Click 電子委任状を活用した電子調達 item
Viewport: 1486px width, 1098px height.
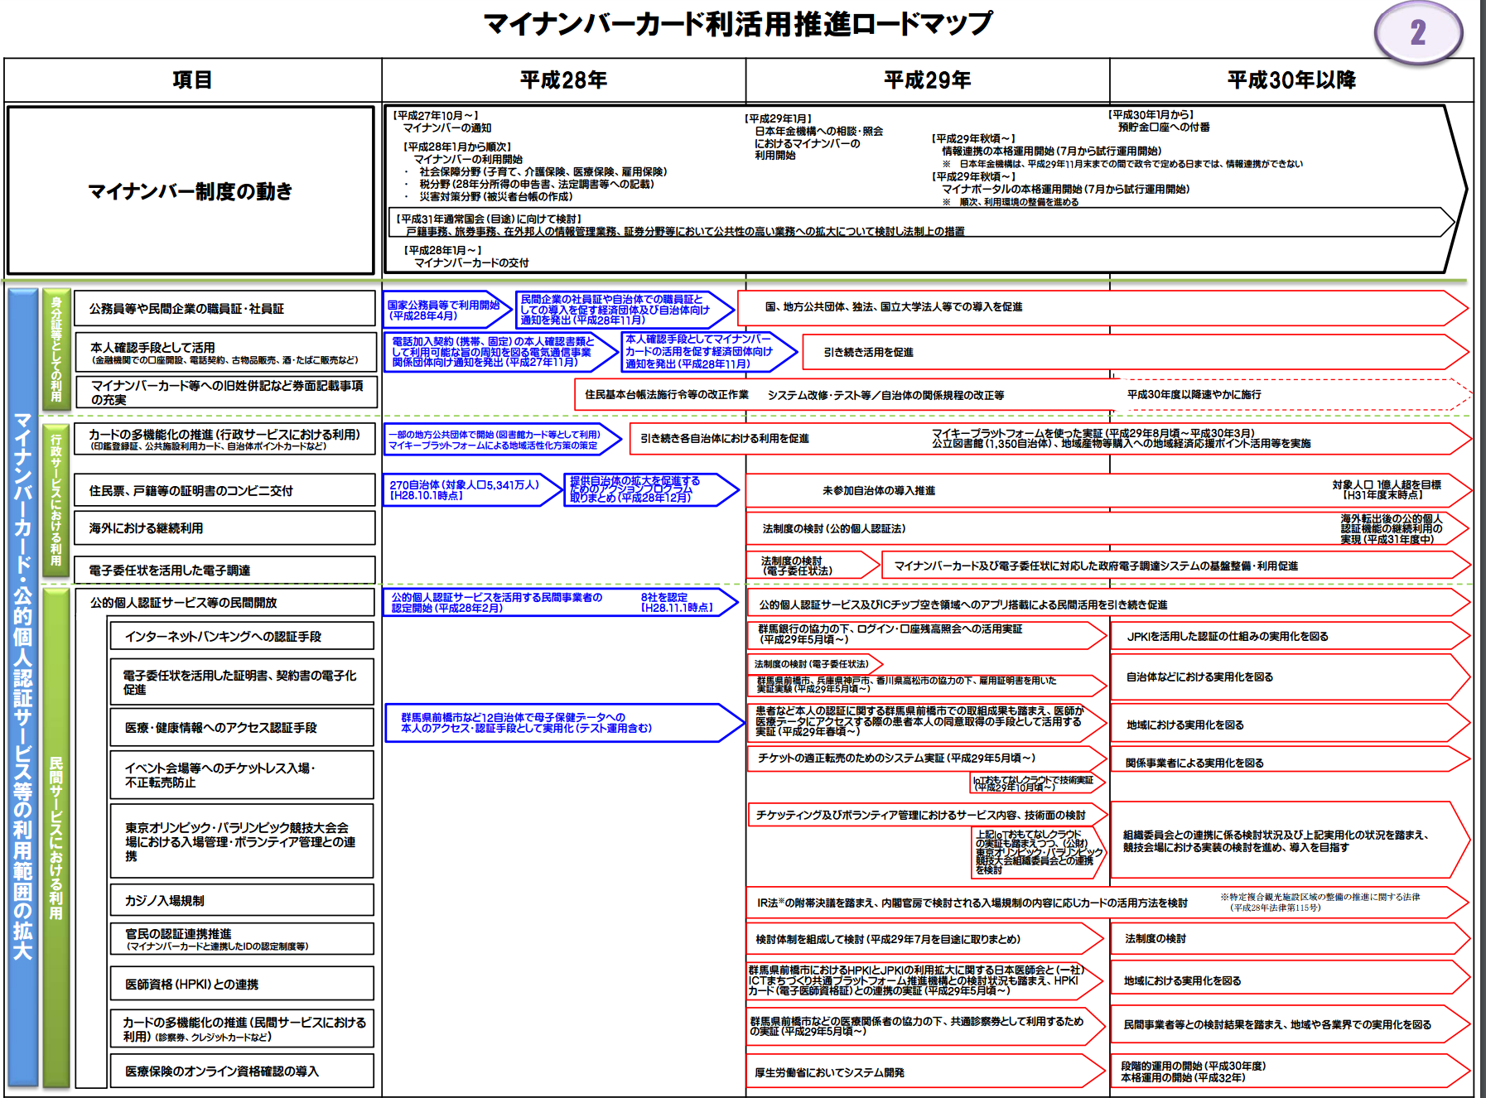(x=224, y=570)
